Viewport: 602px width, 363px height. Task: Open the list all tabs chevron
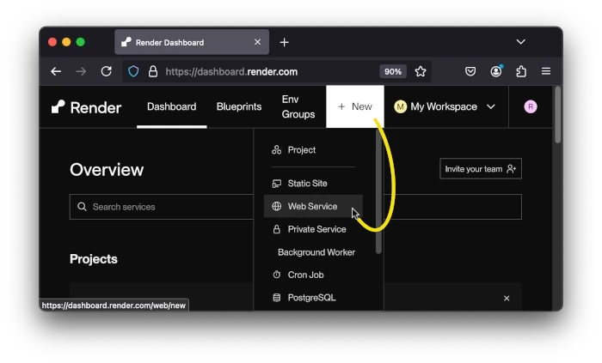point(520,42)
